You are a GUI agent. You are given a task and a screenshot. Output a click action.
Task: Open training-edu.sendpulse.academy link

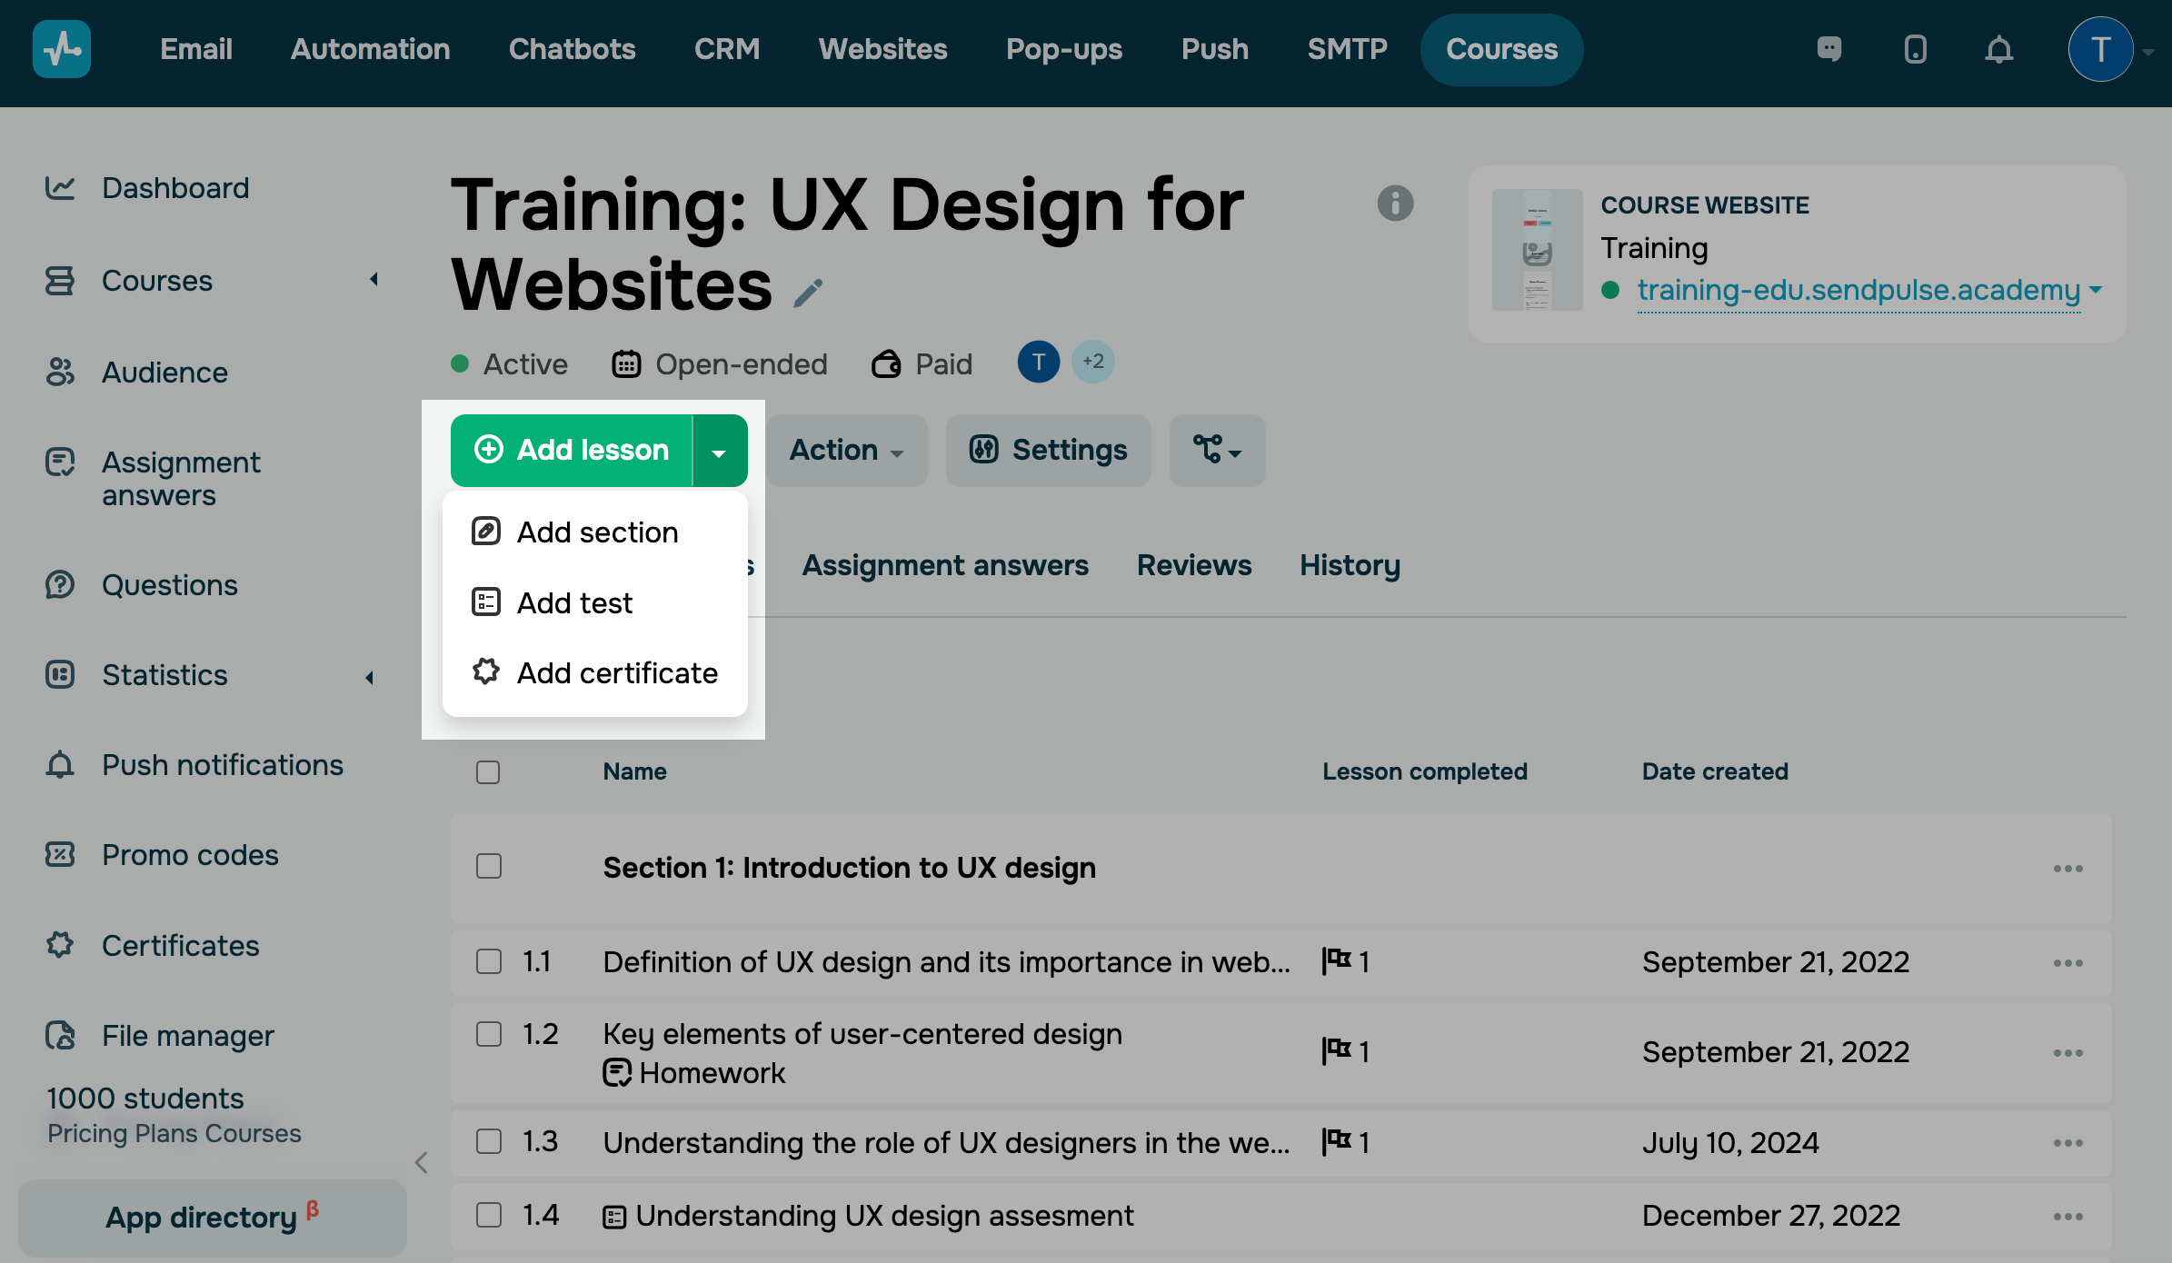click(1858, 290)
